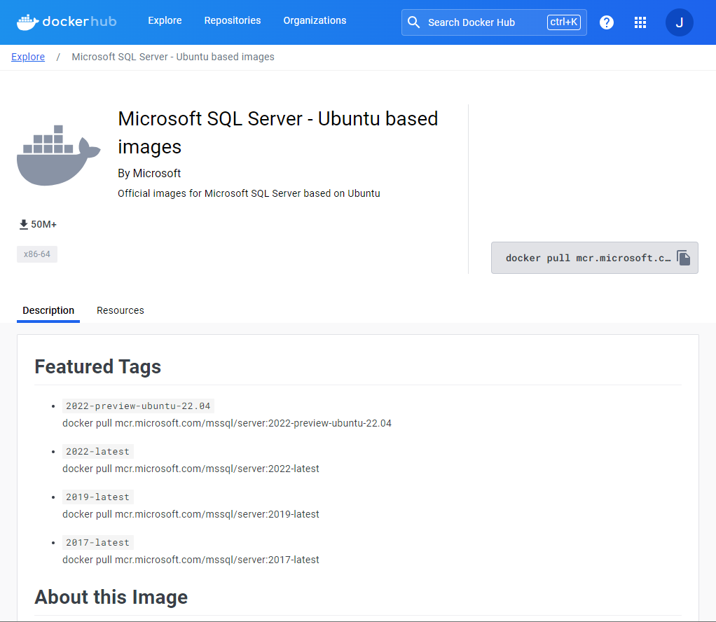
Task: Follow the Explore breadcrumb link
Action: click(28, 57)
